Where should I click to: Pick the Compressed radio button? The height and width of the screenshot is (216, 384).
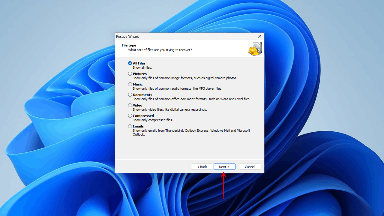tap(130, 116)
